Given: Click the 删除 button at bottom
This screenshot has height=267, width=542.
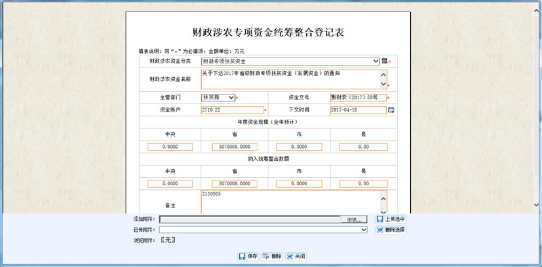Looking at the screenshot, I should pos(272,256).
